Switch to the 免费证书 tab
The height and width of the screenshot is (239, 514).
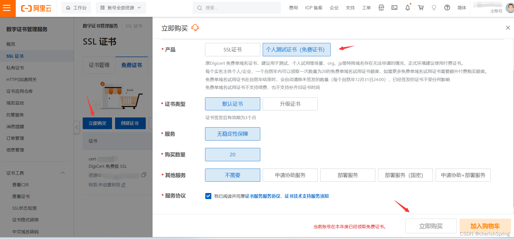pos(132,65)
